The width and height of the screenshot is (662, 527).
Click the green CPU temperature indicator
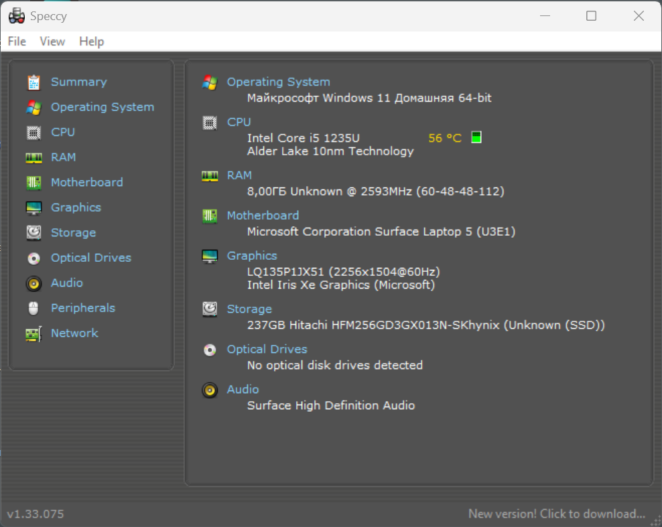coord(476,137)
